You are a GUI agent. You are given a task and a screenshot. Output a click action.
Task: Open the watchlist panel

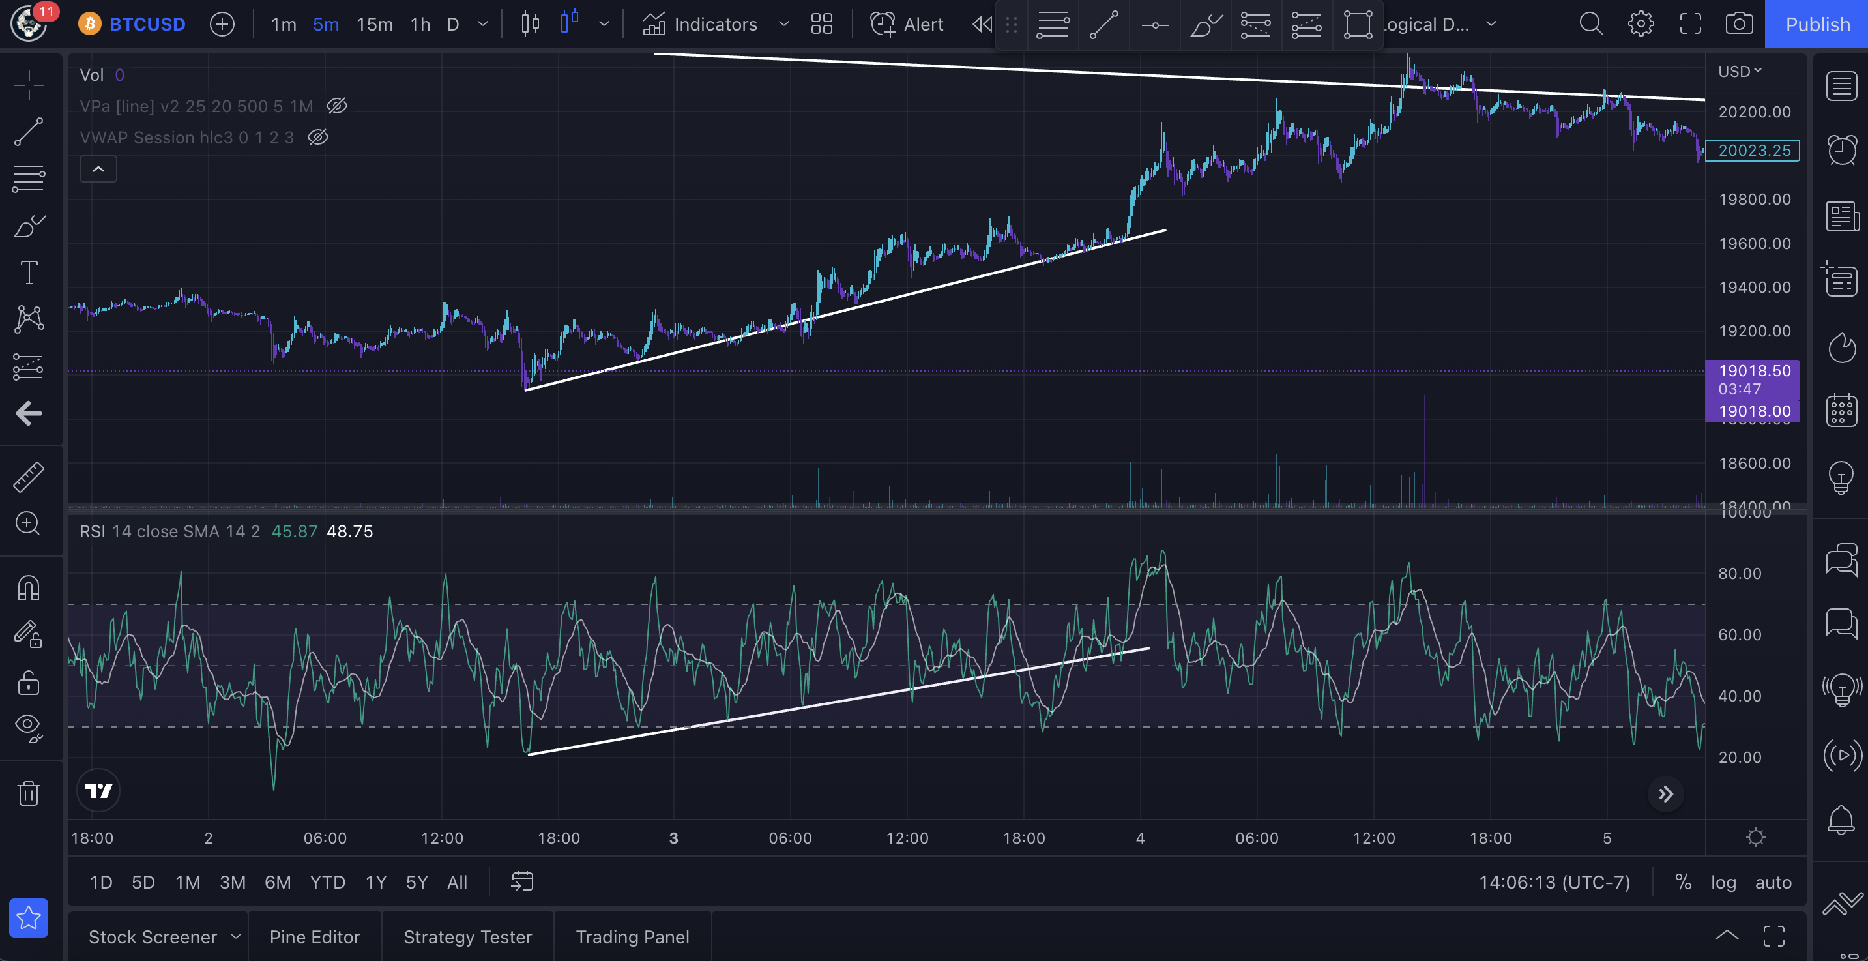(x=1841, y=86)
